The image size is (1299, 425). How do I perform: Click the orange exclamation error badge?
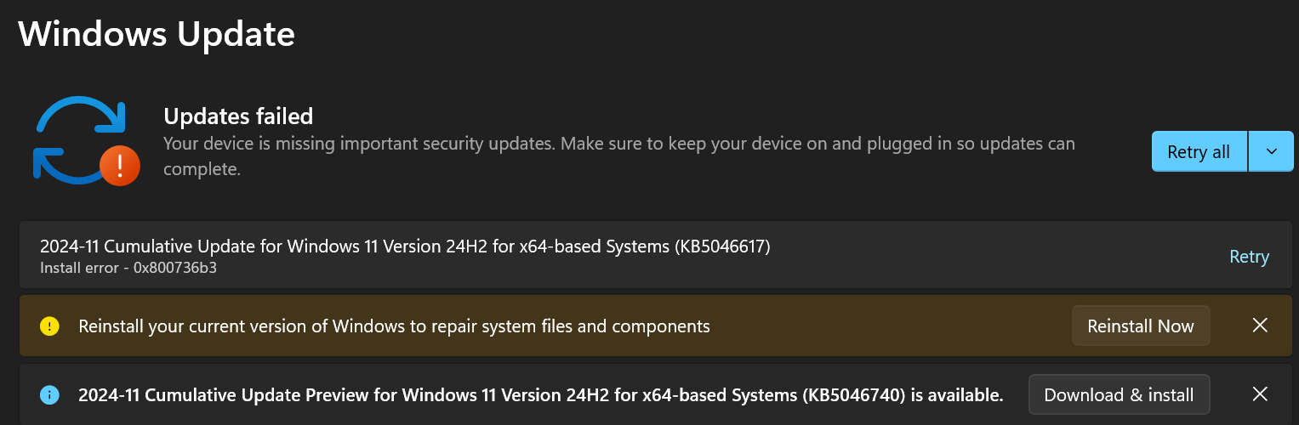coord(120,165)
